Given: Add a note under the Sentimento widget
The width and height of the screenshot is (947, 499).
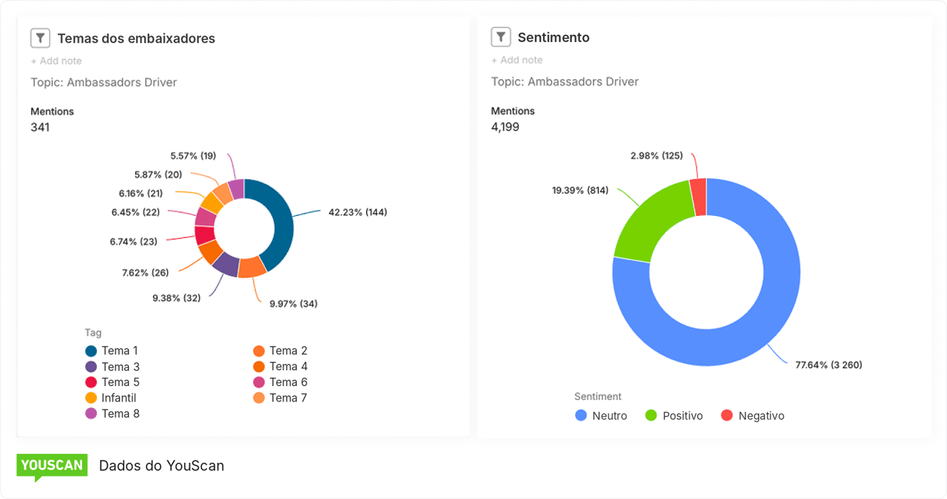Looking at the screenshot, I should coord(517,60).
